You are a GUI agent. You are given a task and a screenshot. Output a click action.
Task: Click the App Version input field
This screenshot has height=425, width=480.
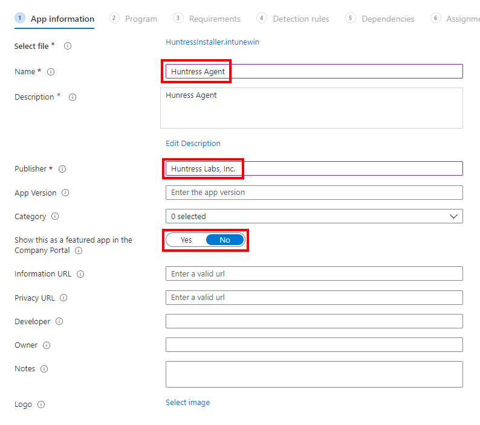click(314, 193)
